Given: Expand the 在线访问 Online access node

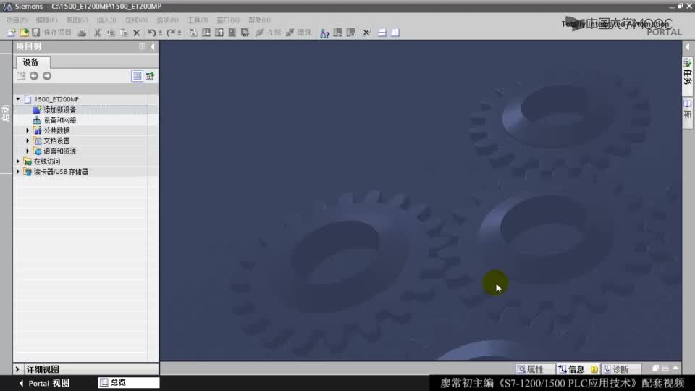Looking at the screenshot, I should [18, 161].
